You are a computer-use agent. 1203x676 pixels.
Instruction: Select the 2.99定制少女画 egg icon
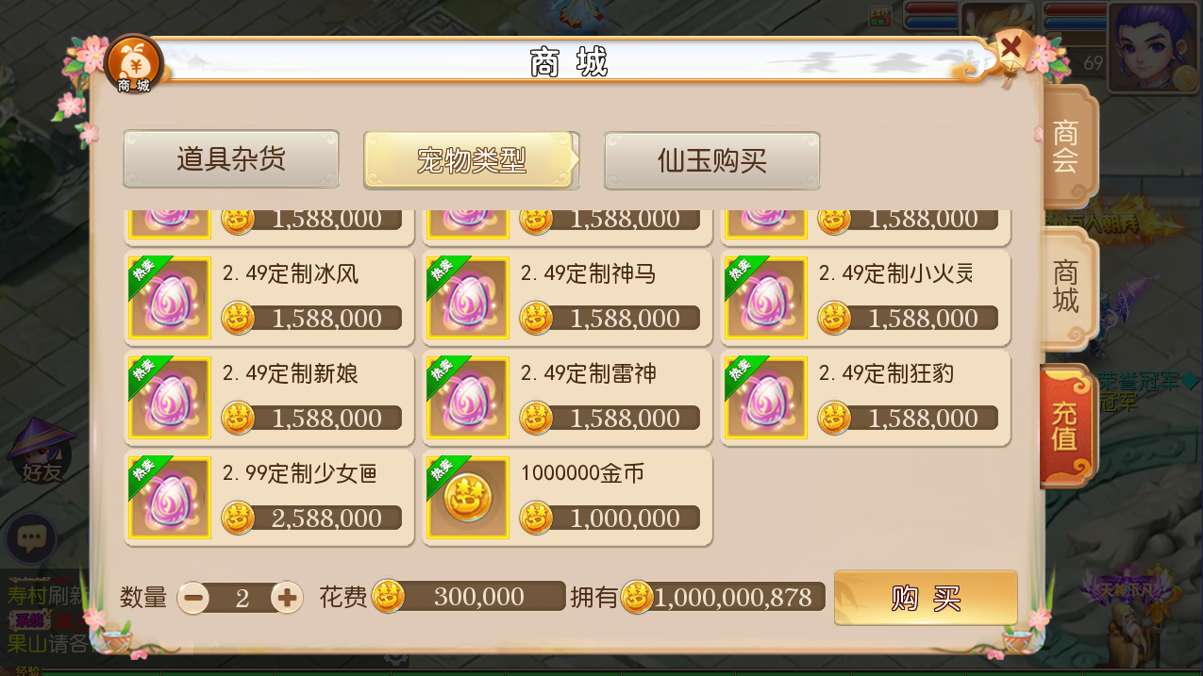tap(170, 498)
